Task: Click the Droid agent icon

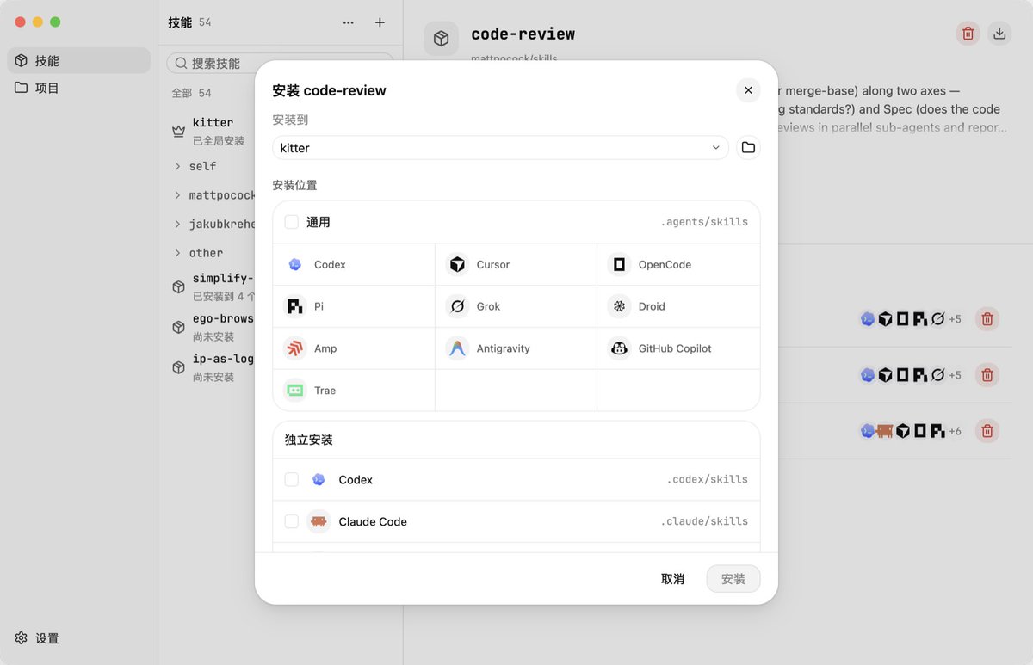Action: [619, 306]
